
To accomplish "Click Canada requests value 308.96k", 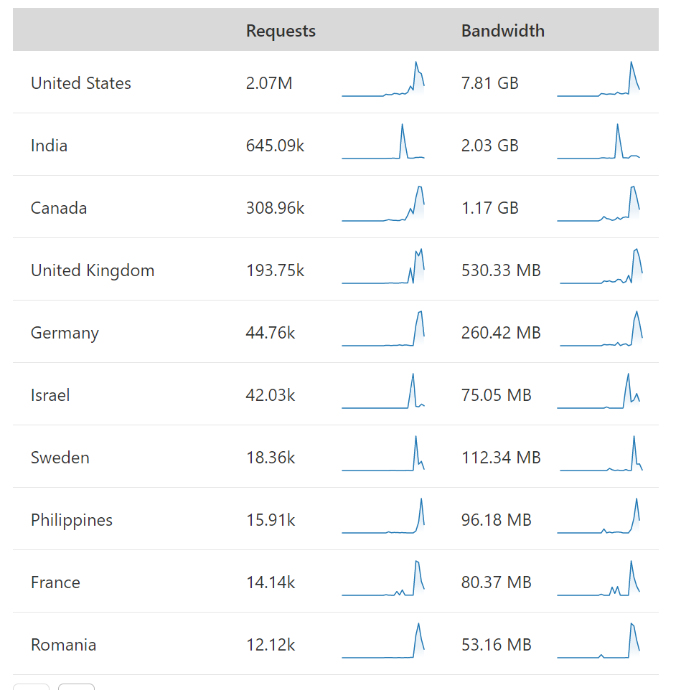I will (275, 208).
